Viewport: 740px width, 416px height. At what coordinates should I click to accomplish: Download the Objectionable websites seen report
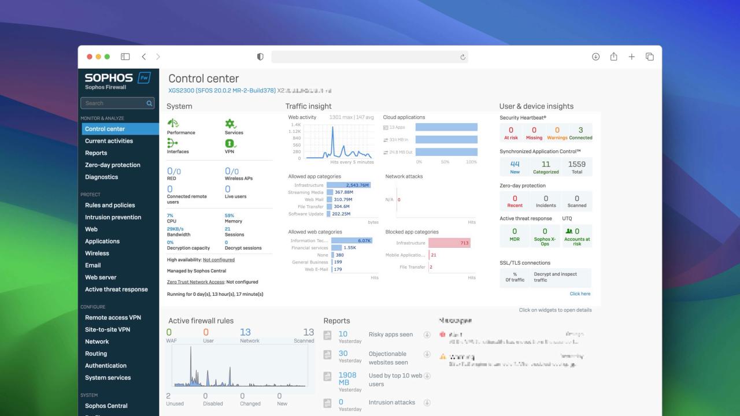coord(427,354)
